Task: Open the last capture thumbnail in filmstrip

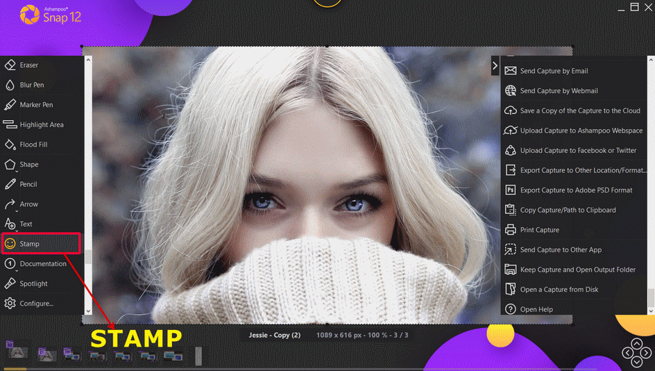Action: (173, 356)
